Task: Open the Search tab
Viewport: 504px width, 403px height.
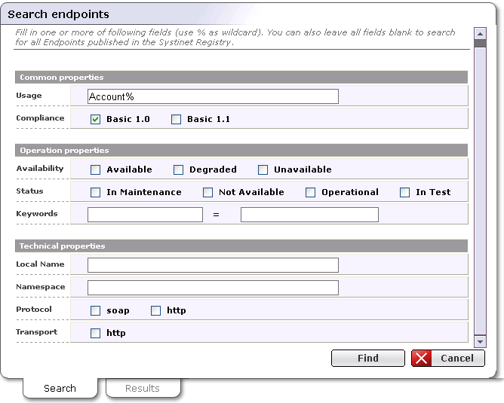Action: pos(60,389)
